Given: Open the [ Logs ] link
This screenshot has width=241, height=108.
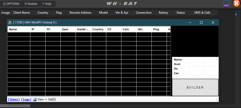Looking at the screenshot, I should tap(26, 99).
